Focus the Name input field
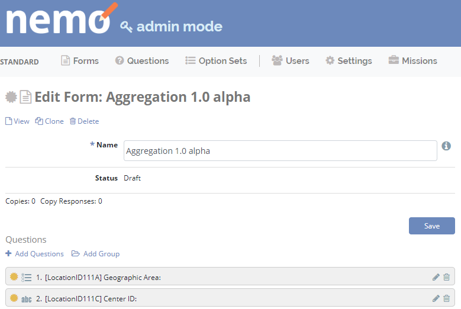 pyautogui.click(x=280, y=150)
